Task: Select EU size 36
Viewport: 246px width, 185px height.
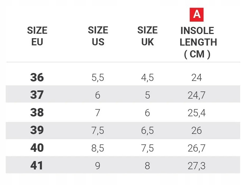Action: 37,78
